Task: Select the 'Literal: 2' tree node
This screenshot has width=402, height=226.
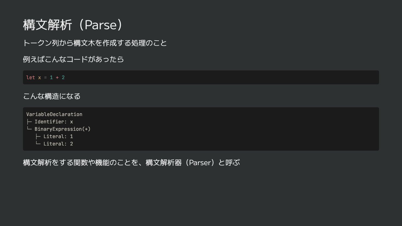Action: (x=58, y=144)
